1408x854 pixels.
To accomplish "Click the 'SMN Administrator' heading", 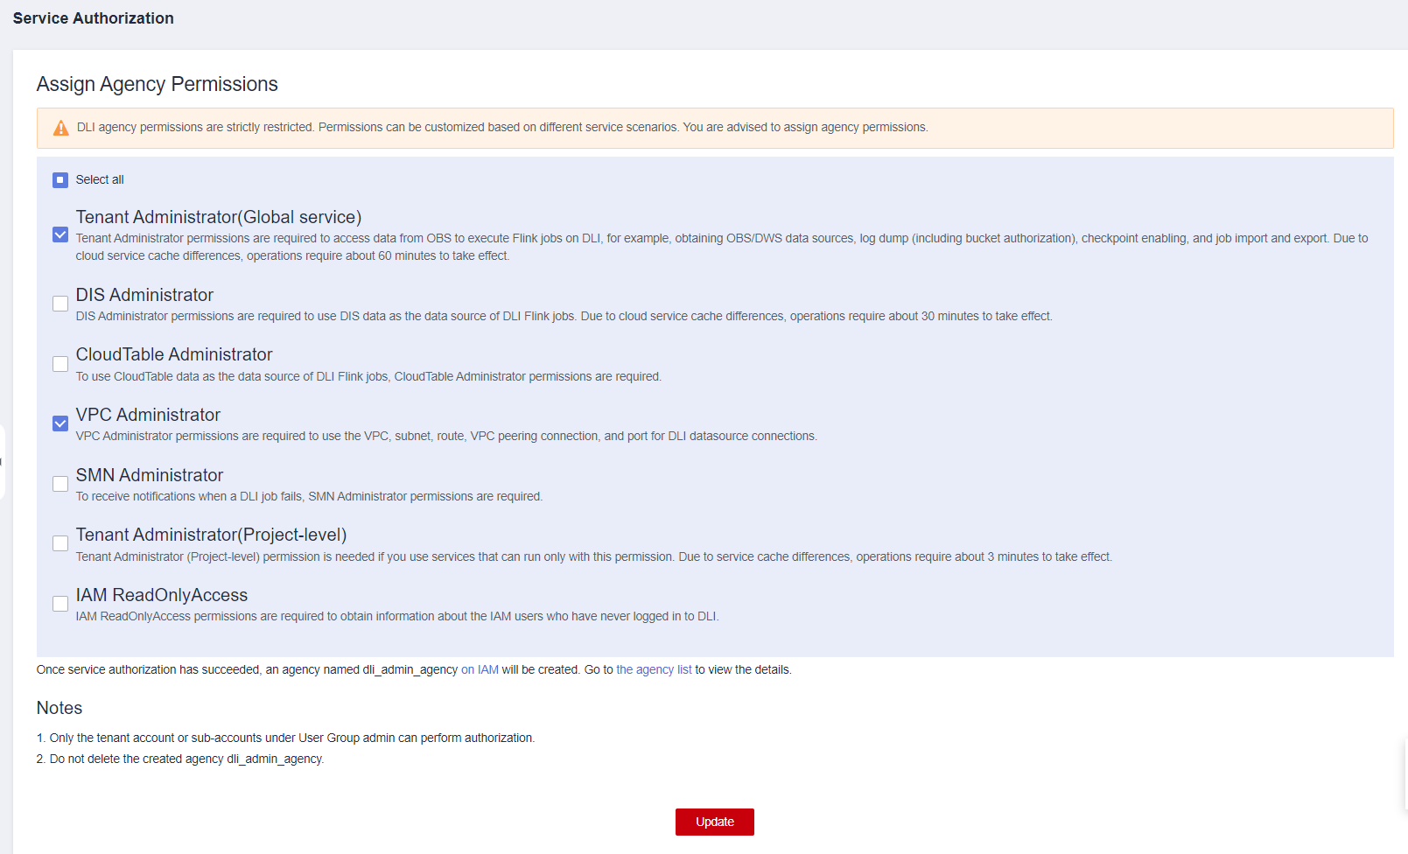I will click(x=150, y=475).
